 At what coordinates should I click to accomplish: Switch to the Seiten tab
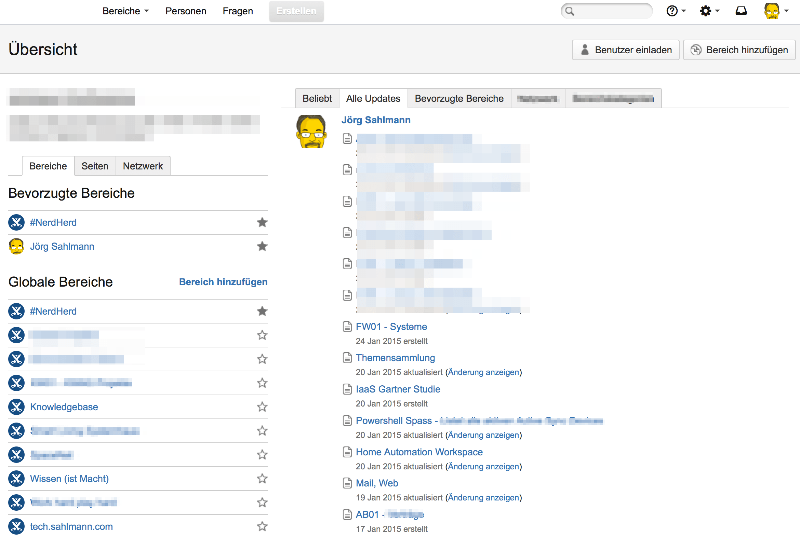point(95,166)
